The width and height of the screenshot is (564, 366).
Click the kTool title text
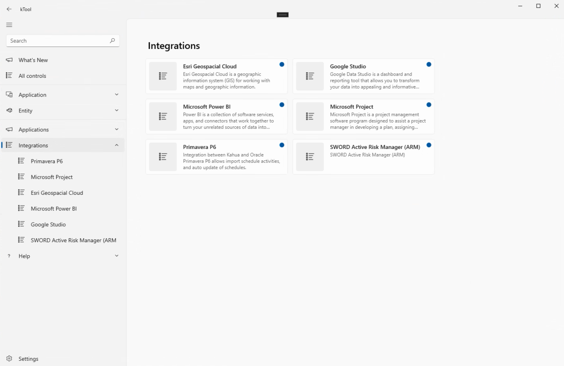26,9
